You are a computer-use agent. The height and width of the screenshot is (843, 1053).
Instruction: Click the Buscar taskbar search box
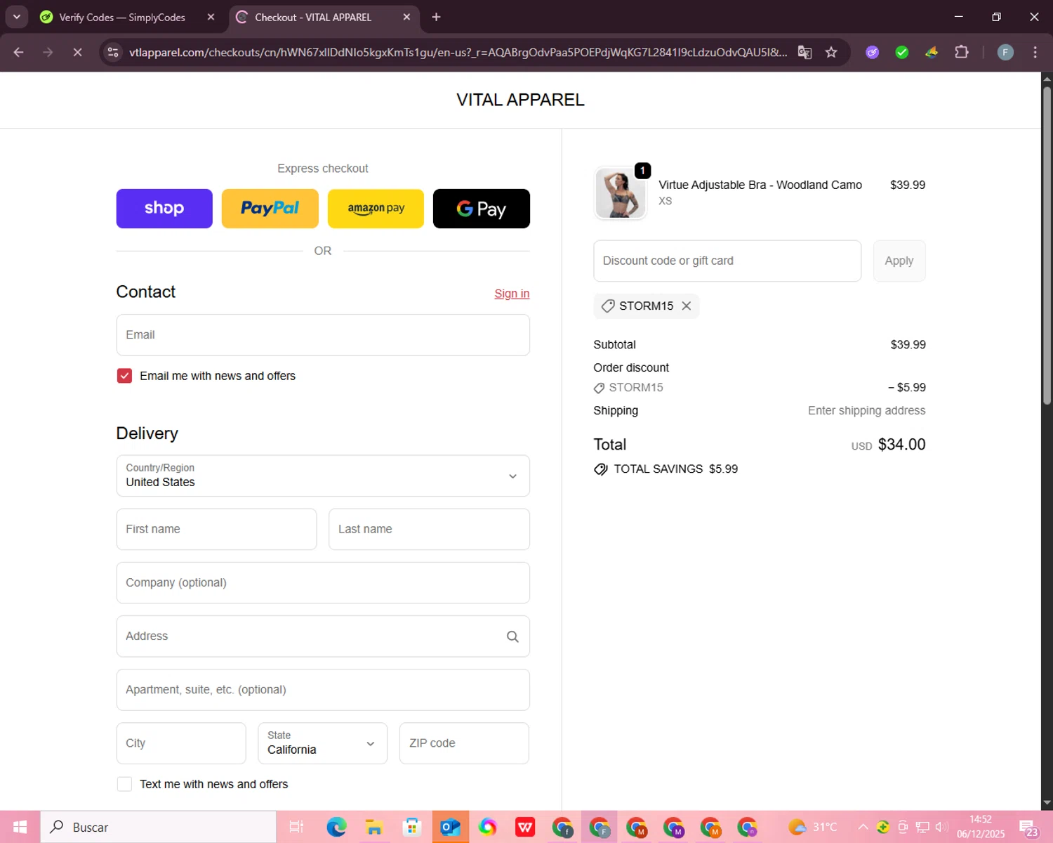coord(158,827)
